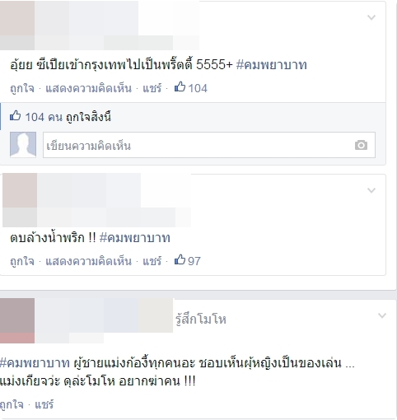This screenshot has height=420, width=397.
Task: Click "ถูกใจ" on the third post
Action: (x=12, y=404)
